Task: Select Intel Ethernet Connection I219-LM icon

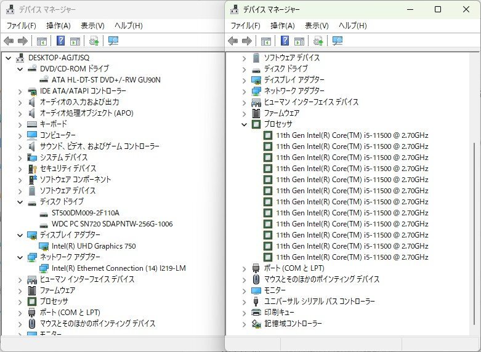Action: (x=44, y=268)
